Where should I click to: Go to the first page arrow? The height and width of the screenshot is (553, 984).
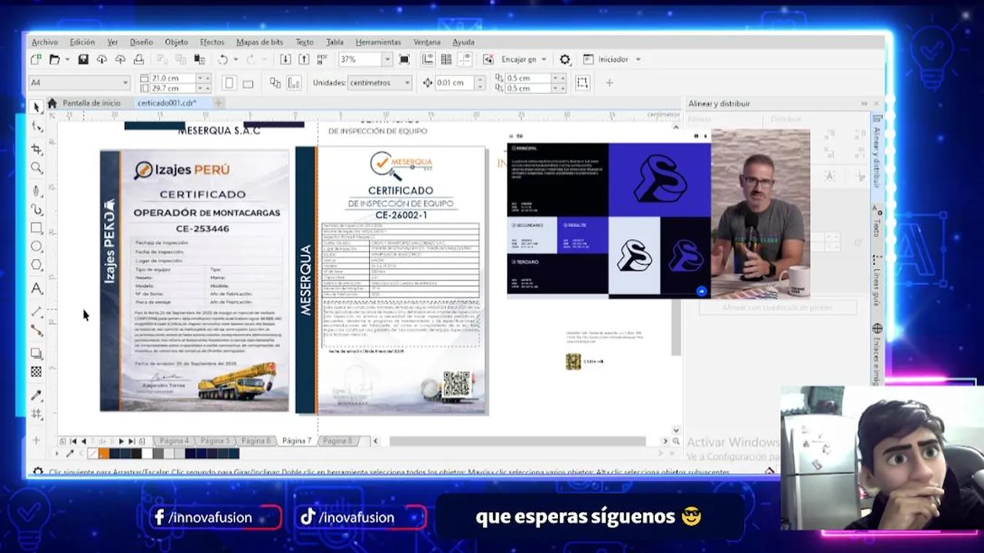click(73, 442)
